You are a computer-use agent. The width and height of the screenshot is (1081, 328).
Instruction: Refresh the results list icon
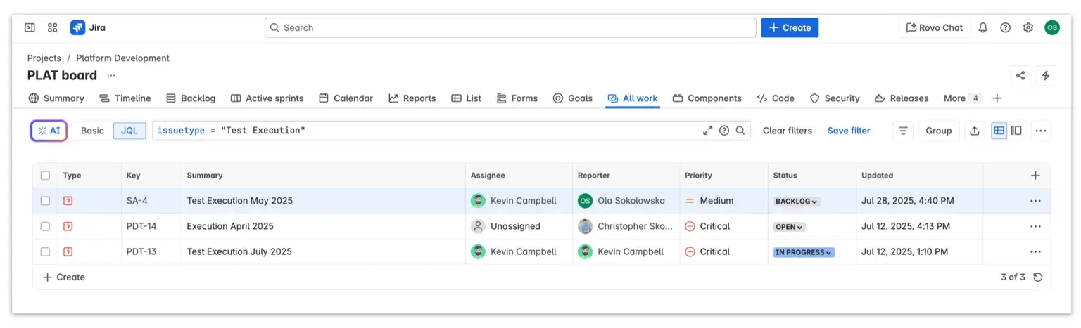pyautogui.click(x=1037, y=277)
